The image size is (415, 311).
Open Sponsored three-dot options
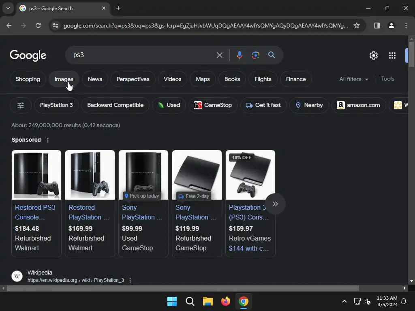(x=48, y=140)
